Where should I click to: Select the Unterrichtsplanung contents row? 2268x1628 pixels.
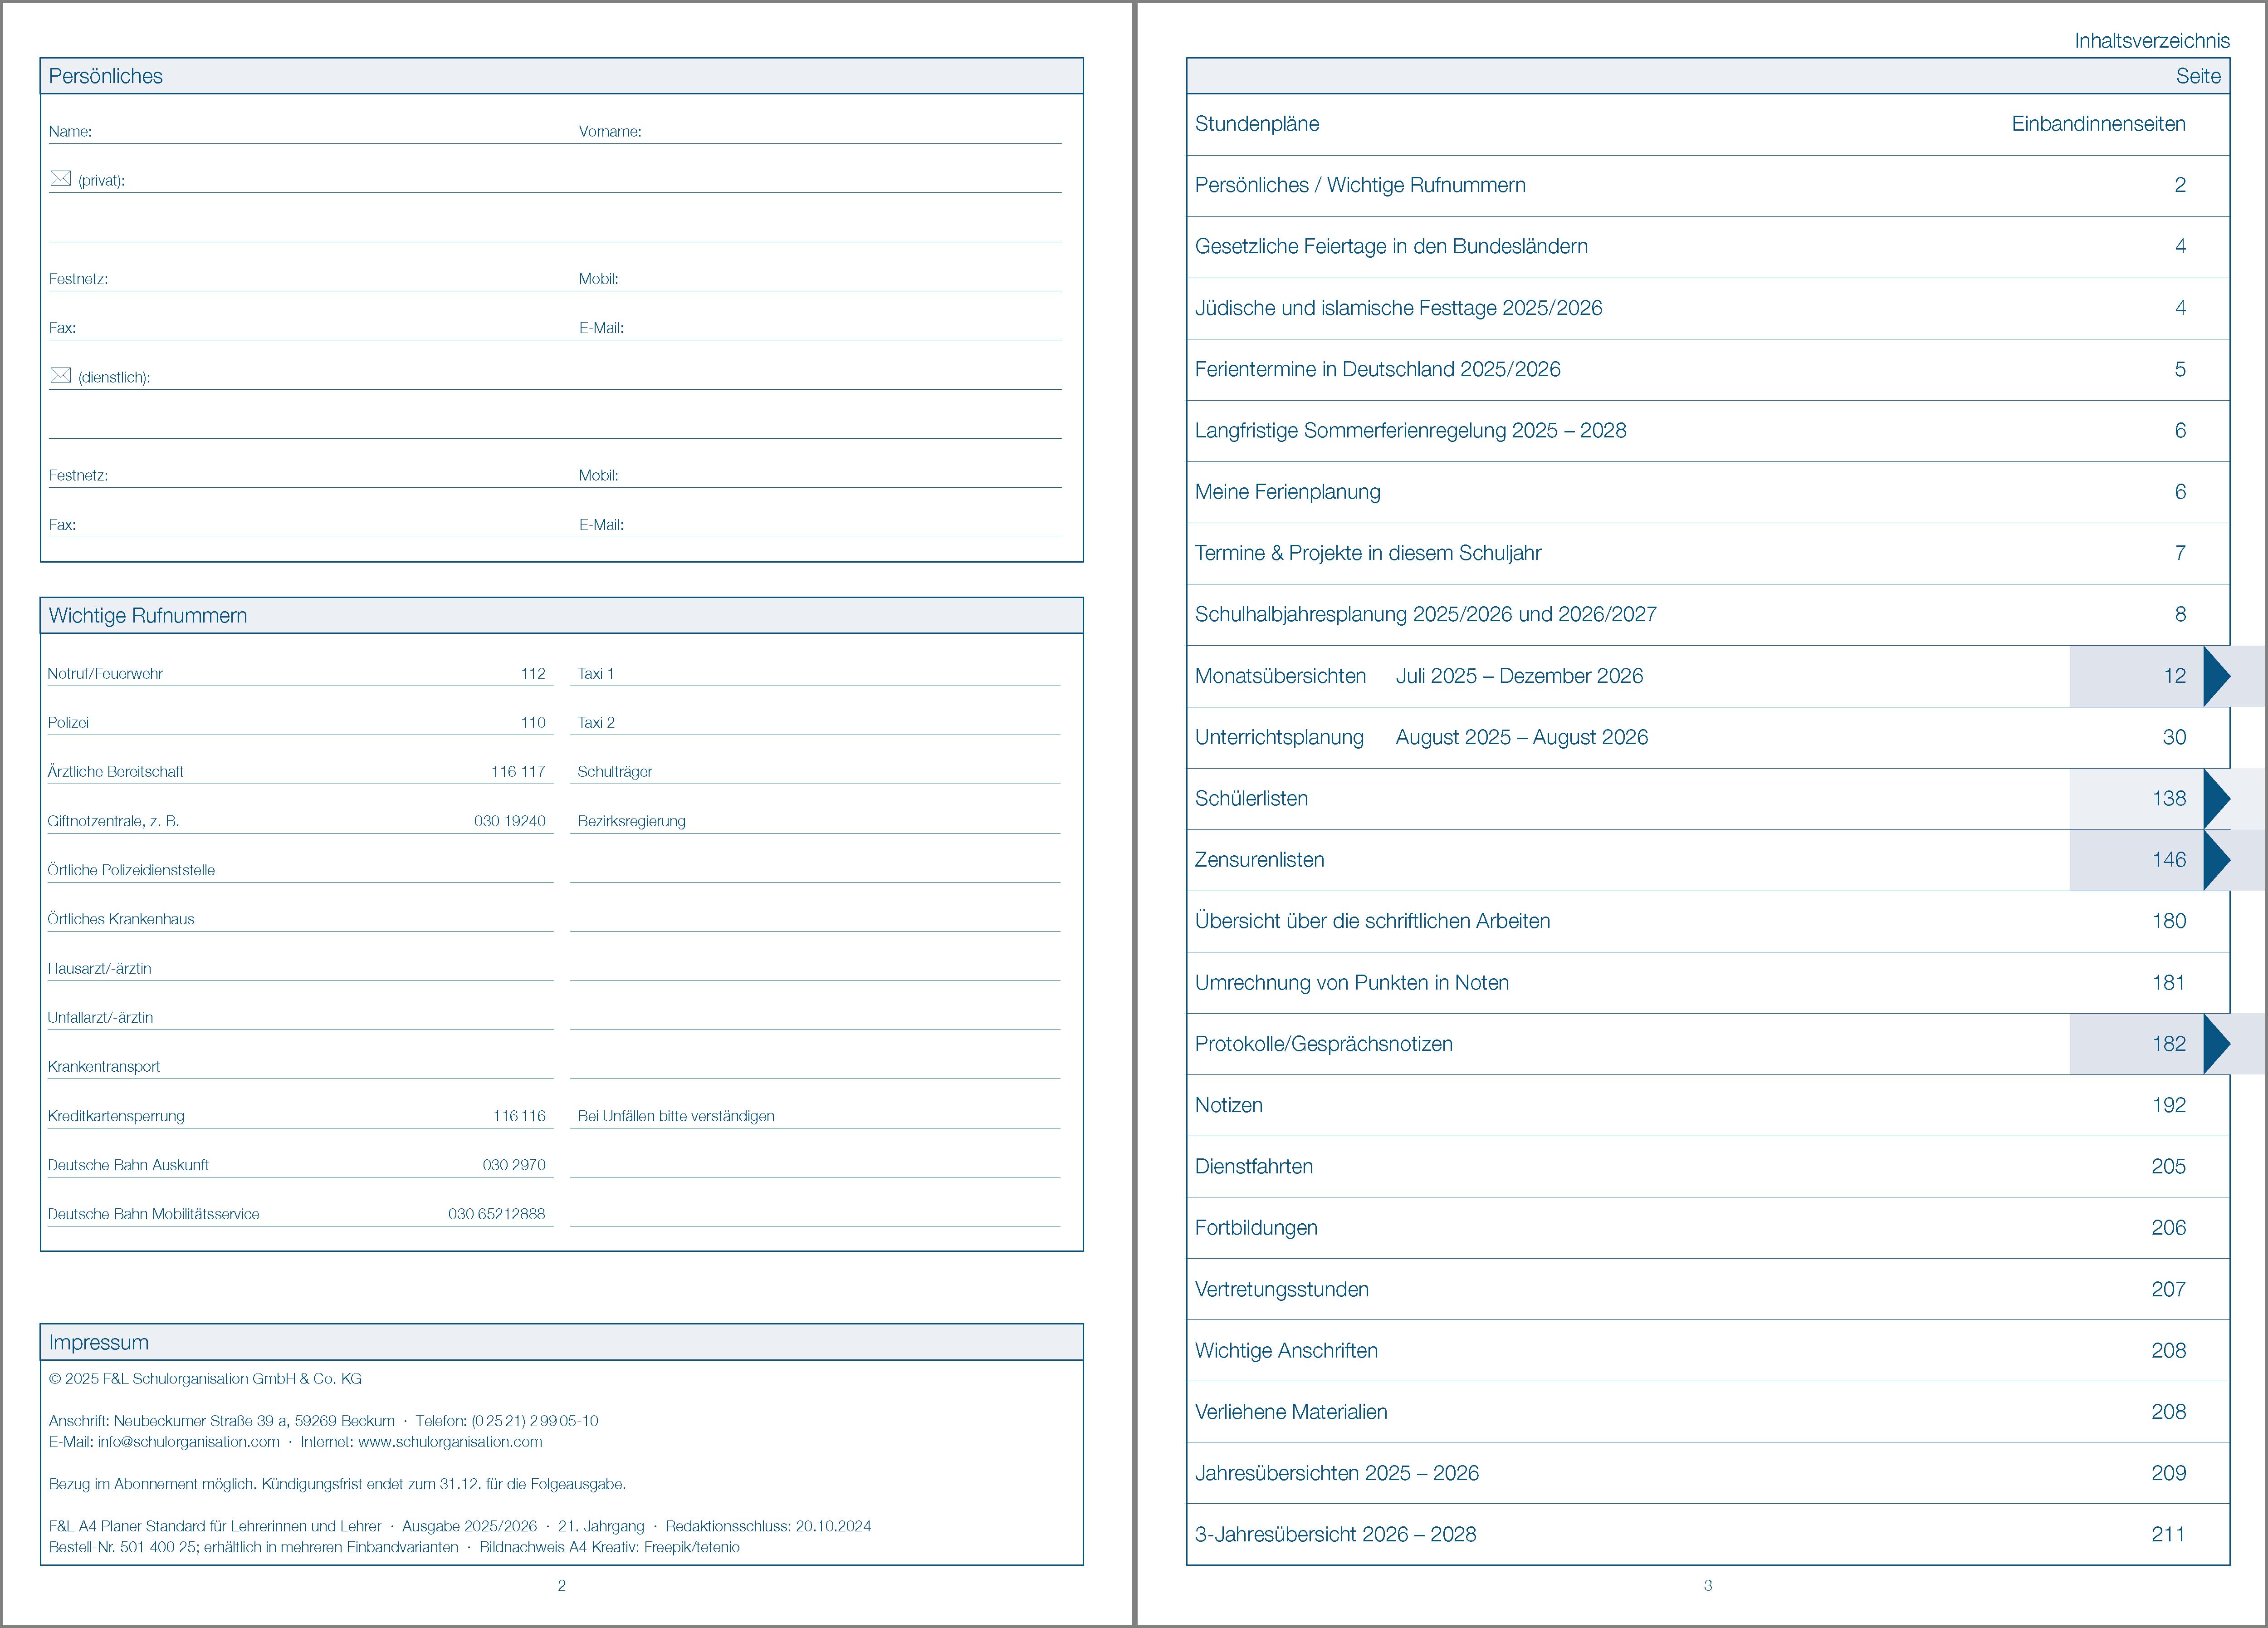click(x=1279, y=737)
